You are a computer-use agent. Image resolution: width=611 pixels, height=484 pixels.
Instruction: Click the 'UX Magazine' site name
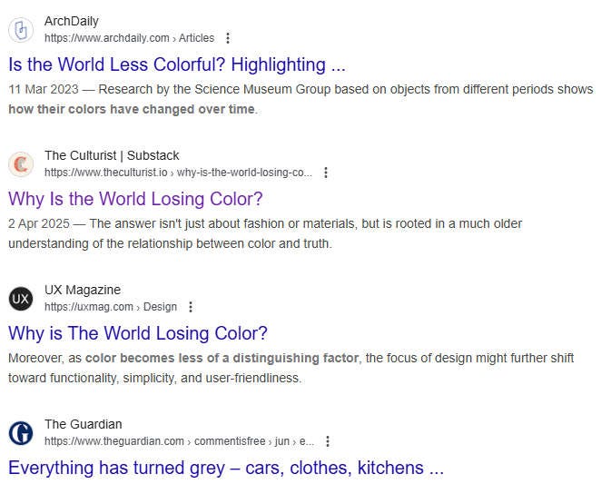tap(83, 290)
